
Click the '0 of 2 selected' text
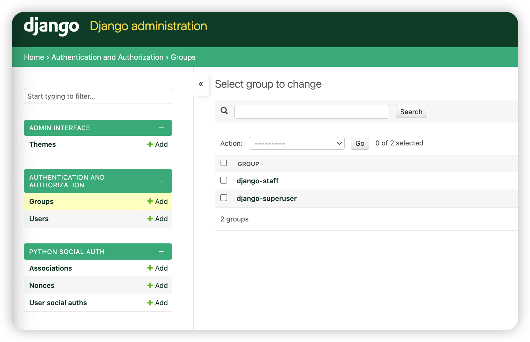point(399,143)
